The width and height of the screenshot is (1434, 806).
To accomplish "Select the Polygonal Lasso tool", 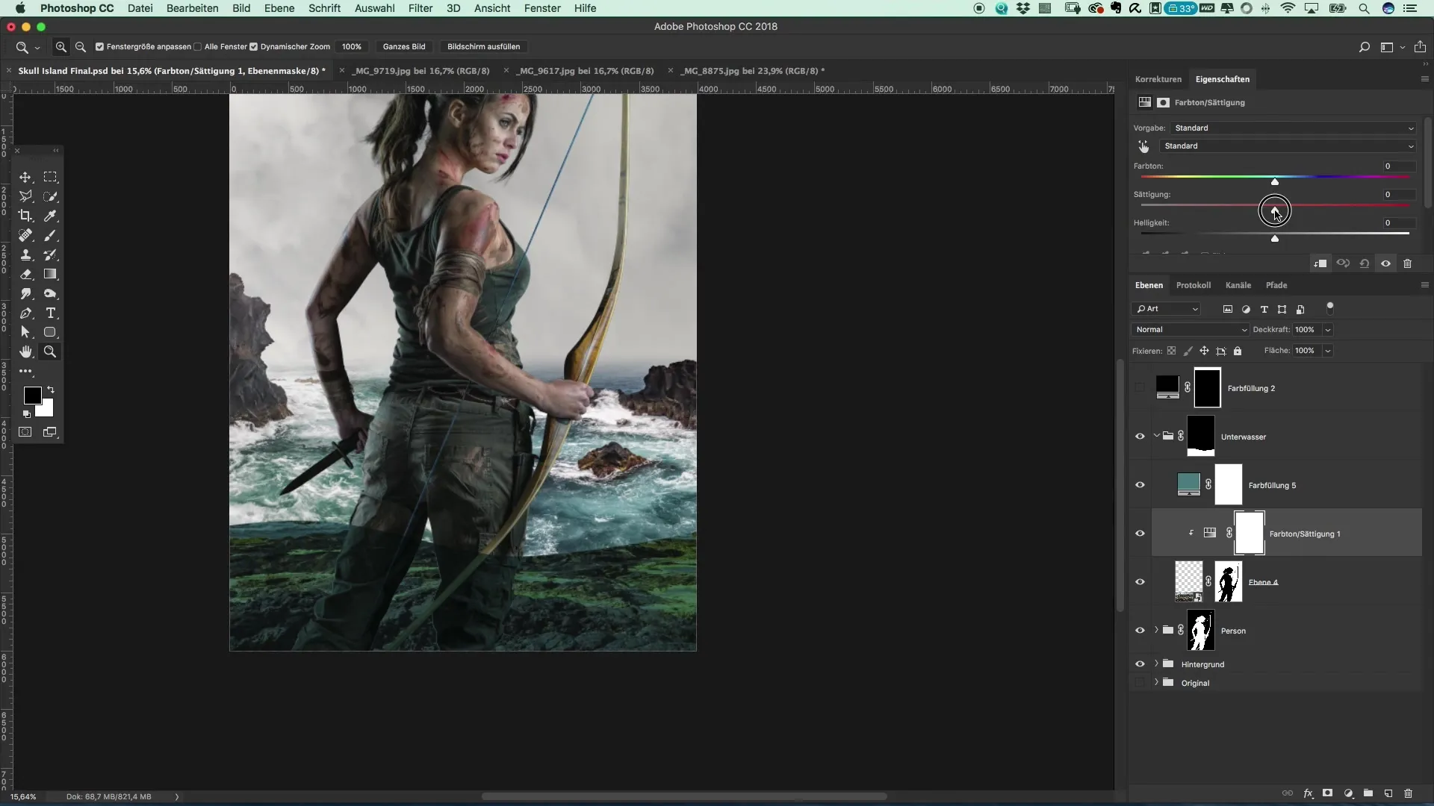I will pos(25,196).
